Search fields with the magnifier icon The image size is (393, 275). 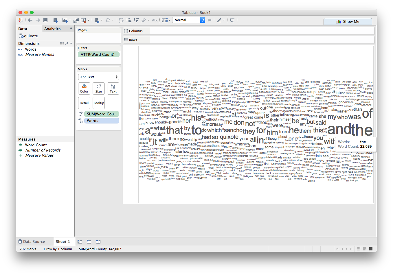[67, 43]
